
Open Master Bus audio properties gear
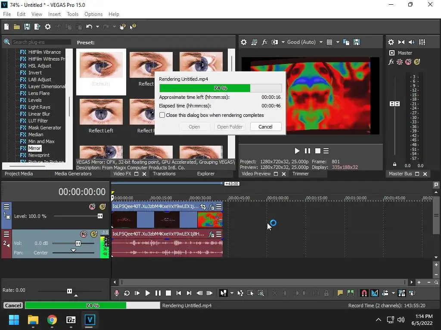click(391, 42)
